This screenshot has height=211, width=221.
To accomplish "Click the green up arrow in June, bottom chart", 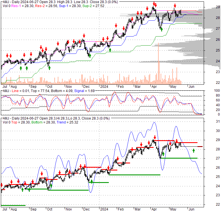I will (194, 151).
